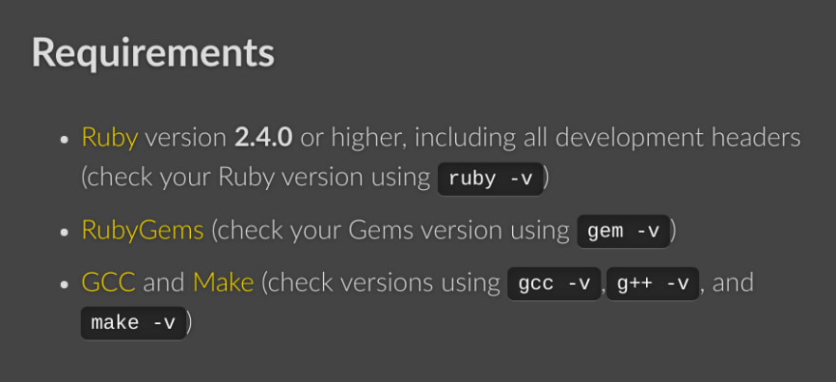Click the bold 2.4.0 version number
The height and width of the screenshot is (382, 836).
point(263,138)
